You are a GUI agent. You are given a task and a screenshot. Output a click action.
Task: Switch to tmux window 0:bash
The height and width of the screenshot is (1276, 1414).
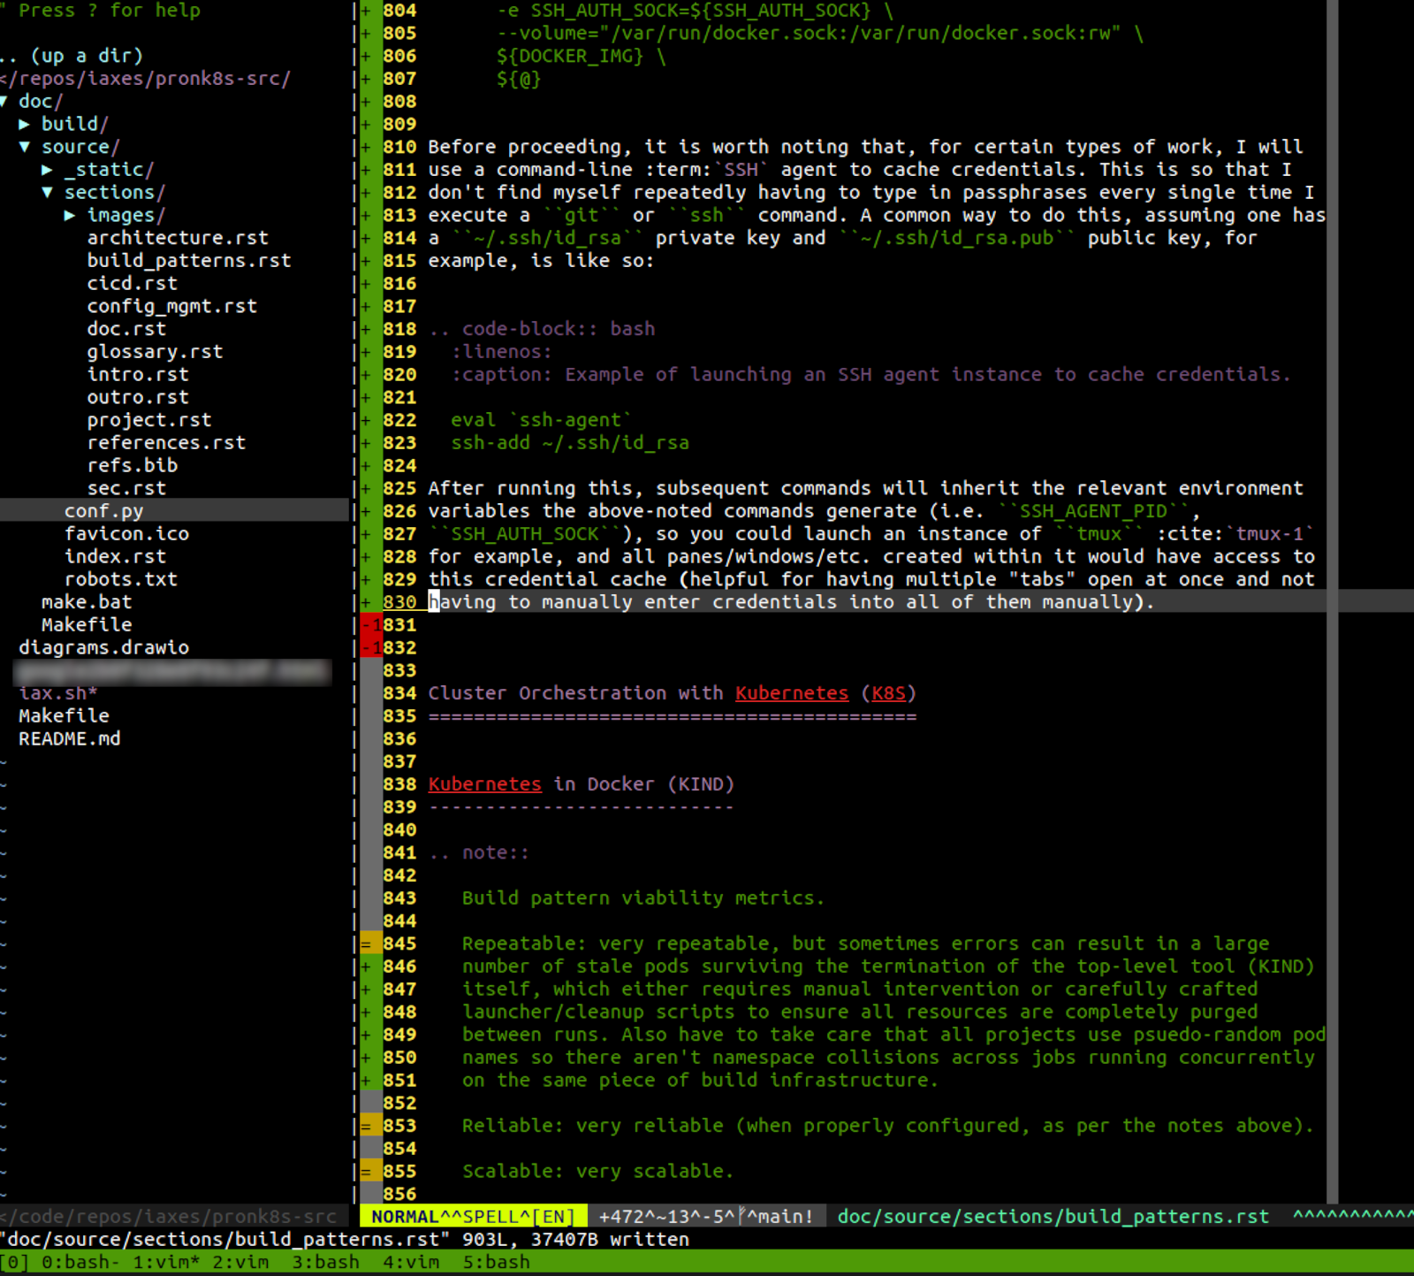pyautogui.click(x=80, y=1263)
